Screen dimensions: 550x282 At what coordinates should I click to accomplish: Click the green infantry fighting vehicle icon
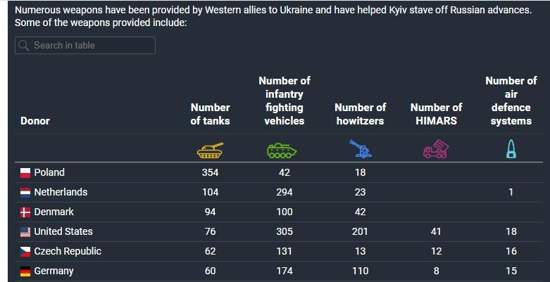(284, 149)
